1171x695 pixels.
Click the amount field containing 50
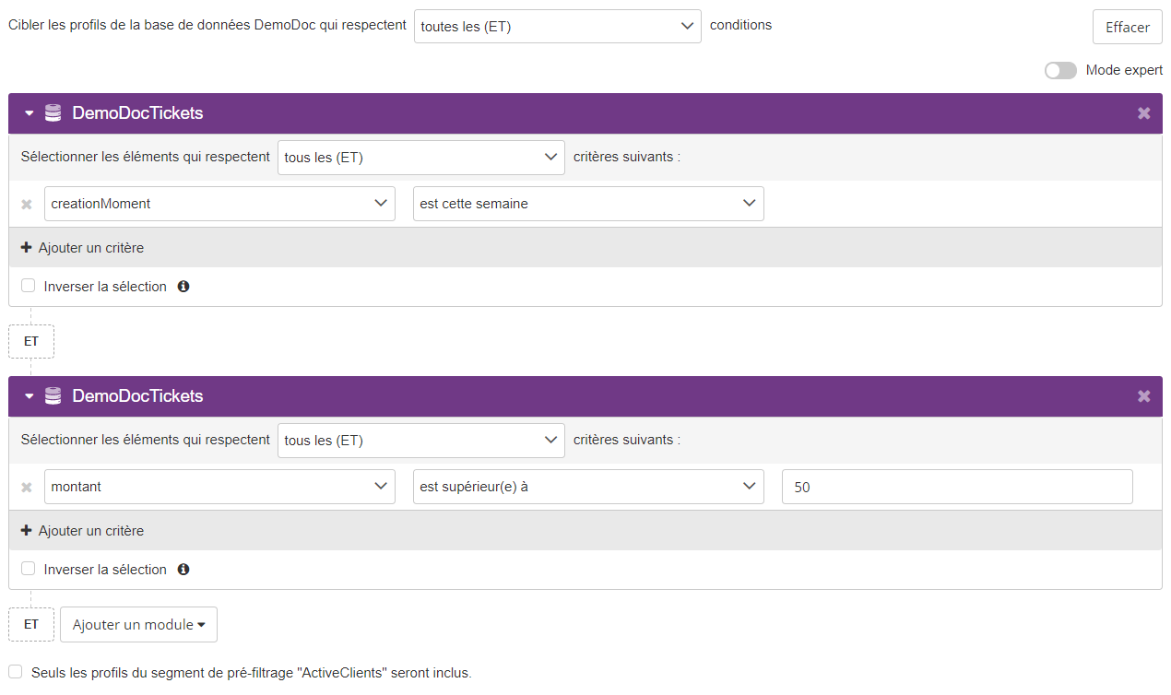coord(956,487)
